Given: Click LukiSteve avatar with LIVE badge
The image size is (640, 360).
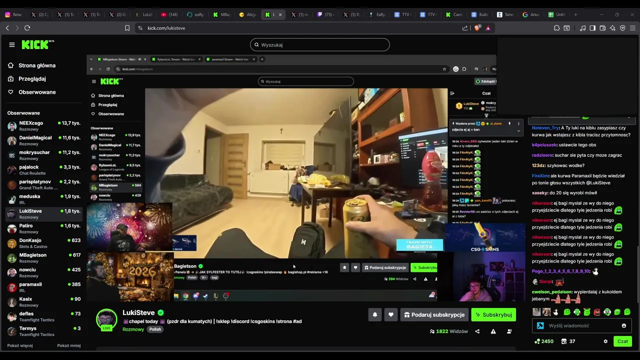Looking at the screenshot, I should click(106, 320).
